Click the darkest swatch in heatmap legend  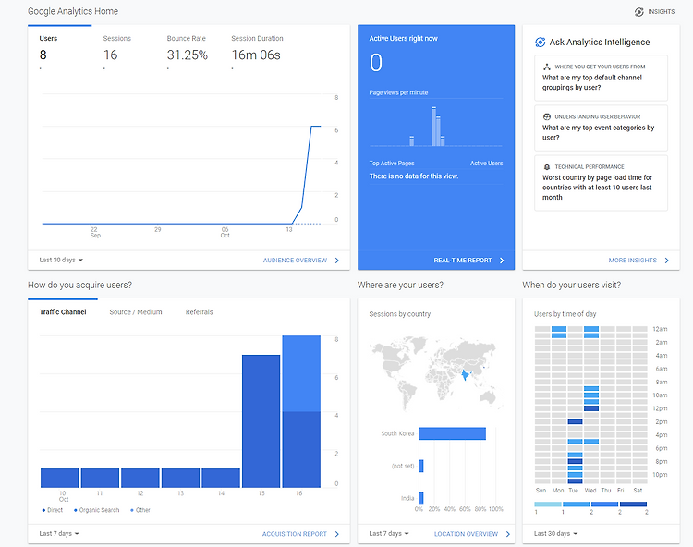pyautogui.click(x=633, y=504)
